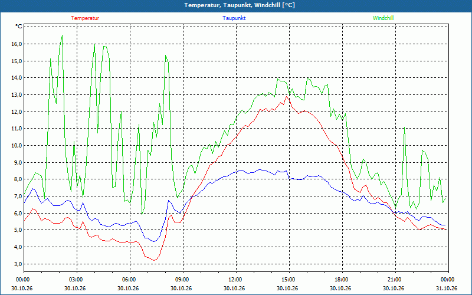Click the 06:00 time axis label
Image resolution: width=472 pixels, height=295 pixels.
click(x=130, y=280)
